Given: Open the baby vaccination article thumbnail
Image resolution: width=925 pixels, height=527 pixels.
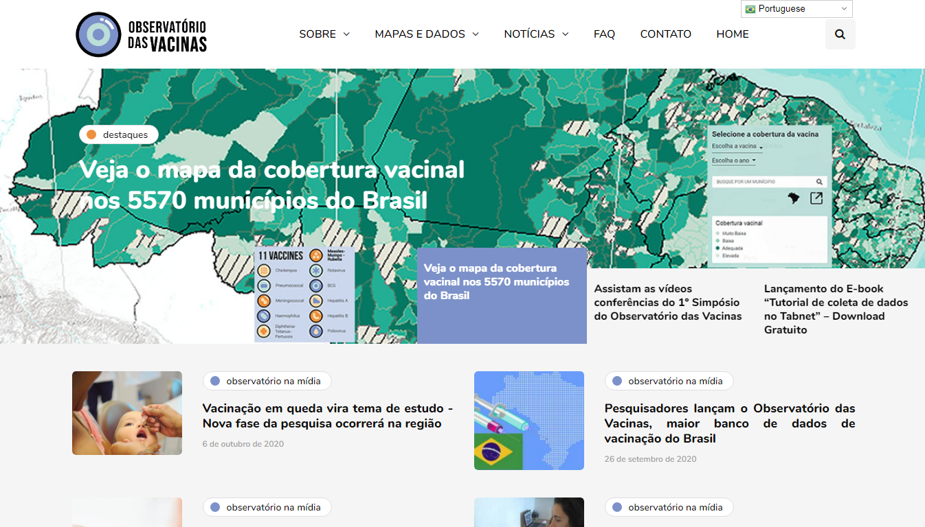Looking at the screenshot, I should click(127, 413).
